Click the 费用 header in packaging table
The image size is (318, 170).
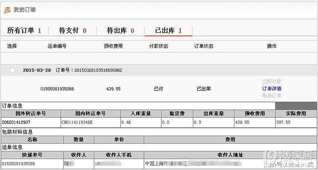[230, 140]
